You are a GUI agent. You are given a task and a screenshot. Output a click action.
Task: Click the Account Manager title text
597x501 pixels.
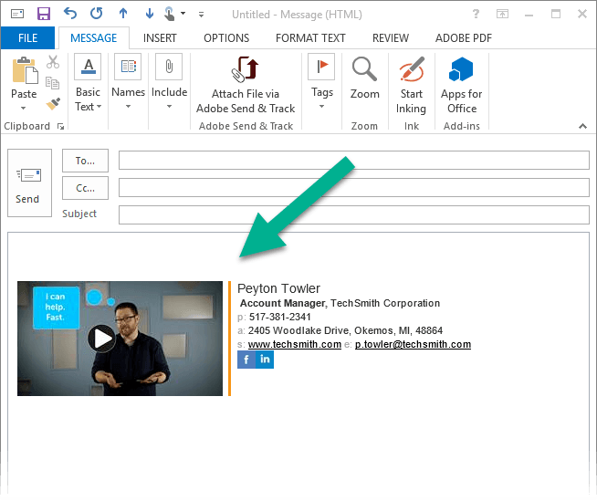point(282,303)
